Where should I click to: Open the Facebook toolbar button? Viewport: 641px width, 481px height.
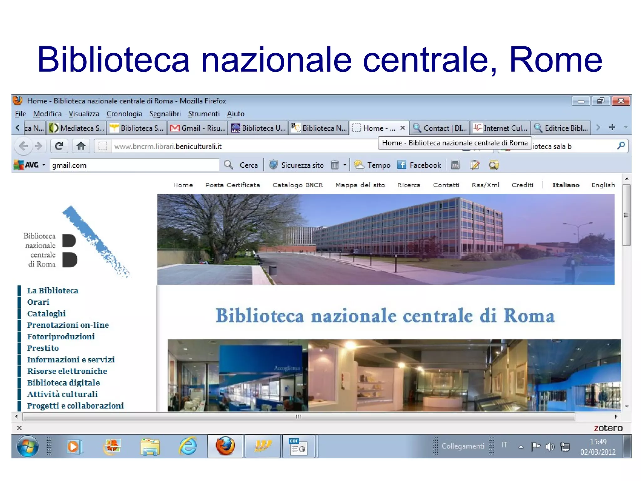419,165
